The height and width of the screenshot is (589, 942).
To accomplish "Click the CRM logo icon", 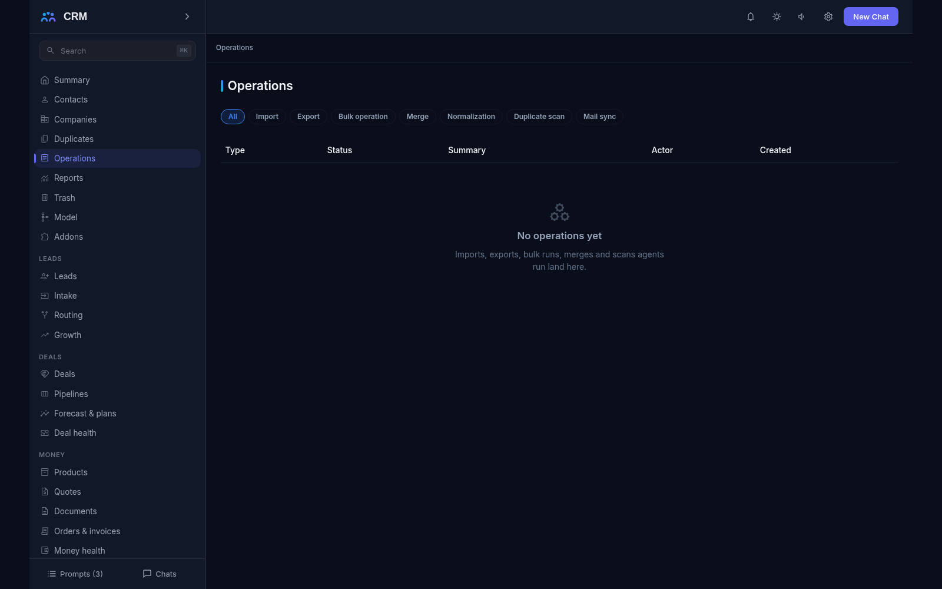I will coord(48,16).
